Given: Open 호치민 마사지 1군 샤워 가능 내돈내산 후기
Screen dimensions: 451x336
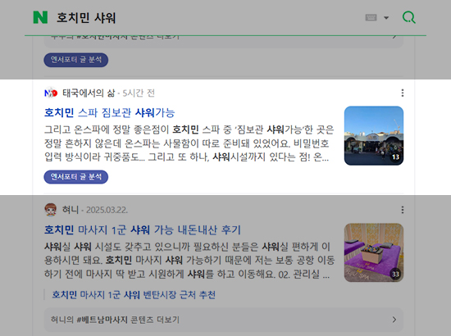Looking at the screenshot, I should click(143, 229).
